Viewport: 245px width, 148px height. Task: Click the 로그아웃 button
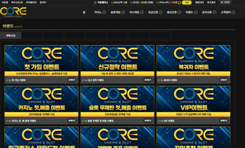coord(225,2)
